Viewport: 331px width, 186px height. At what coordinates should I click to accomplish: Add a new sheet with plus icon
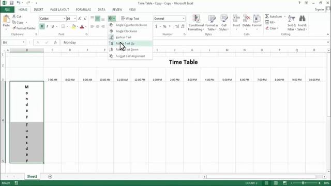point(50,177)
